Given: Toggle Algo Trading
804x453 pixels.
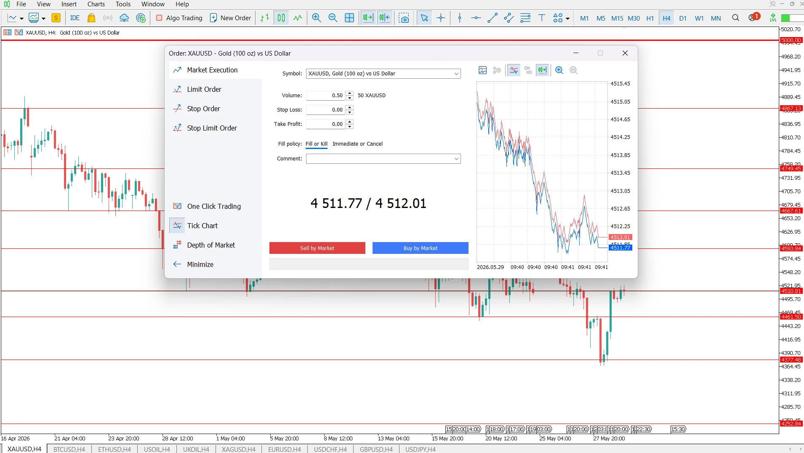Looking at the screenshot, I should [x=179, y=18].
